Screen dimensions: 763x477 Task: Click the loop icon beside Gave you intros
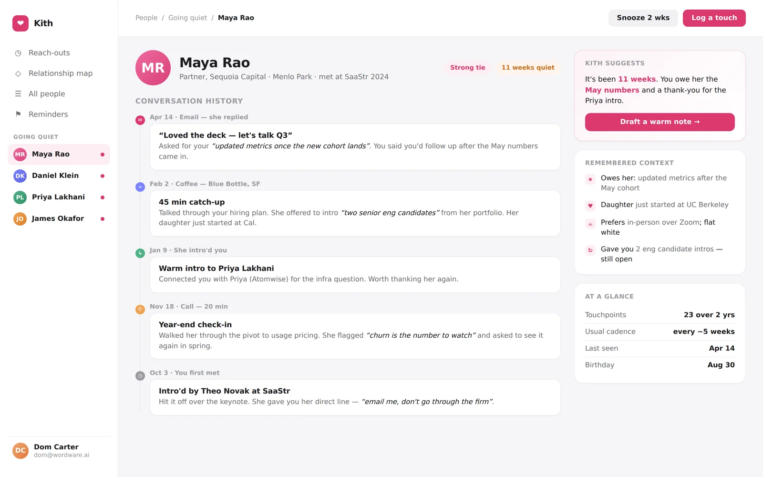(x=590, y=250)
